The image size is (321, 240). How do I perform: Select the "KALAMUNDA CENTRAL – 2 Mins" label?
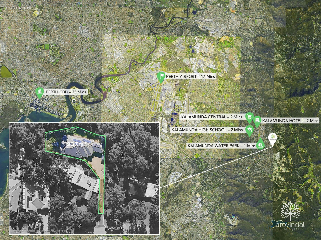pos(212,117)
